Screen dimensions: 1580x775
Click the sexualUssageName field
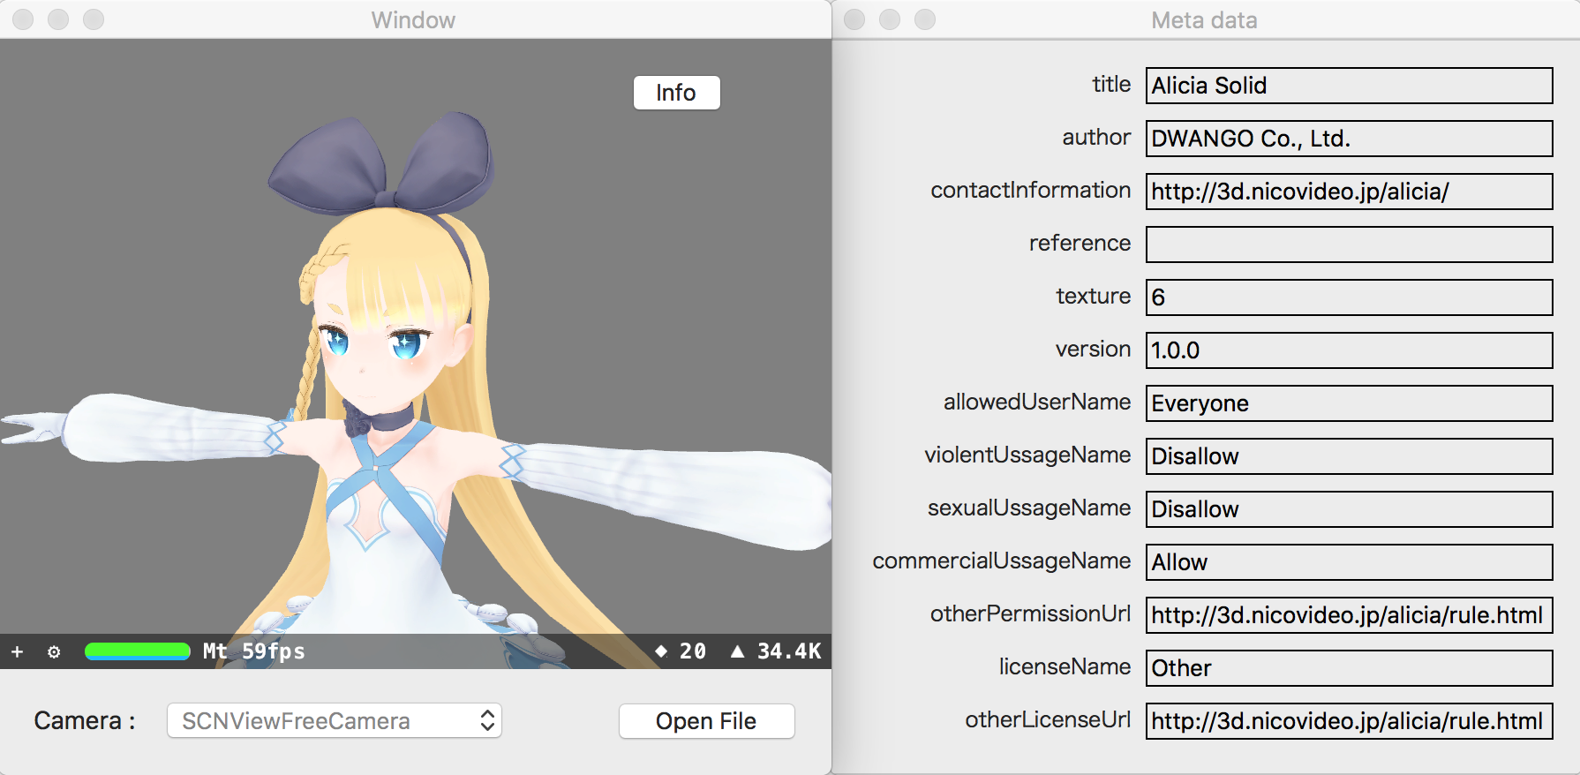1349,509
